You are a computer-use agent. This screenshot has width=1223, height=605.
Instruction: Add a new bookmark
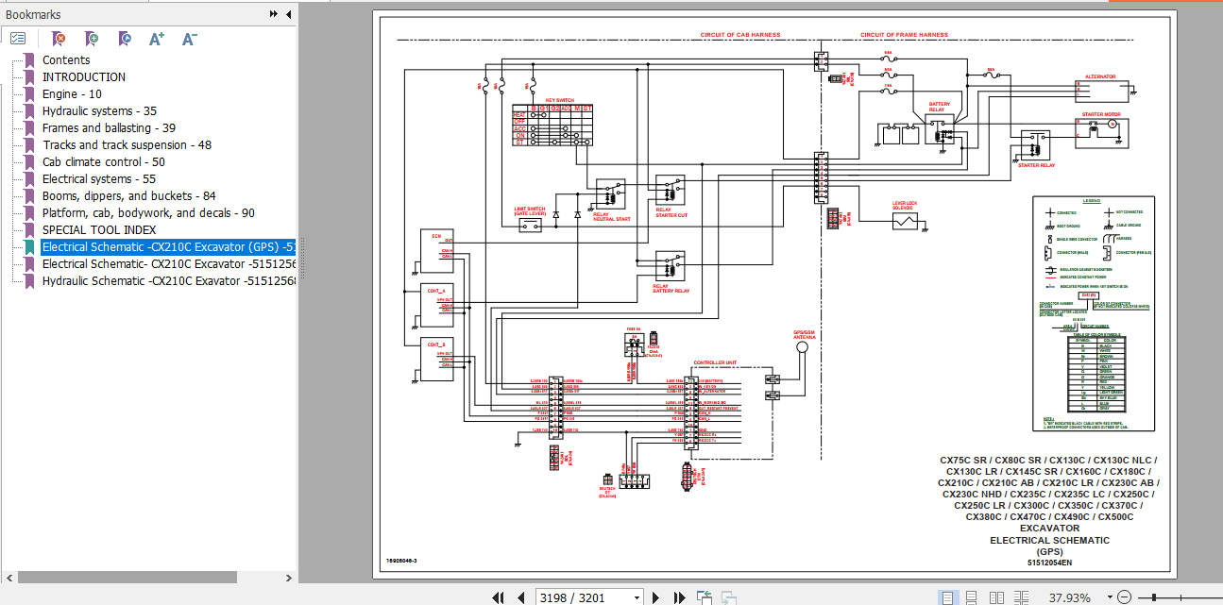pyautogui.click(x=92, y=39)
